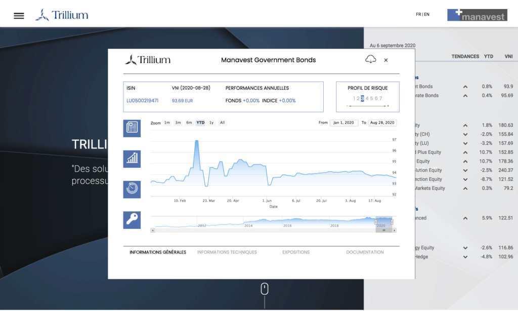Click the VNI value 93.69 EUR
Image resolution: width=518 pixels, height=311 pixels.
point(182,101)
